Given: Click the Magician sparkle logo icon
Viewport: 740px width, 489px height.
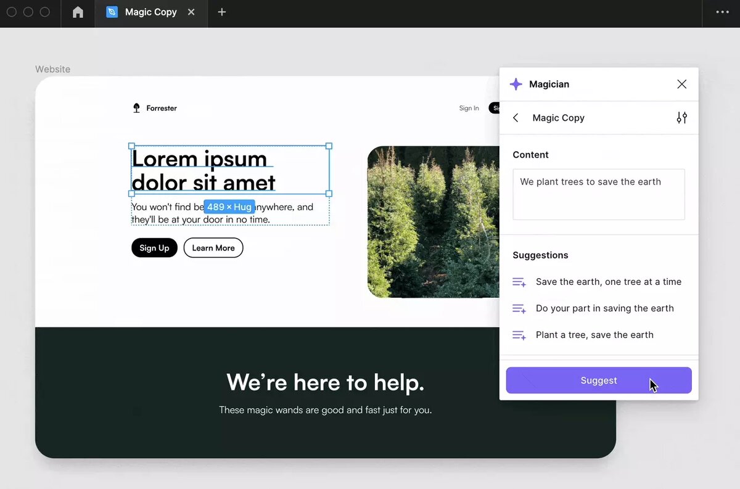Looking at the screenshot, I should tap(516, 84).
